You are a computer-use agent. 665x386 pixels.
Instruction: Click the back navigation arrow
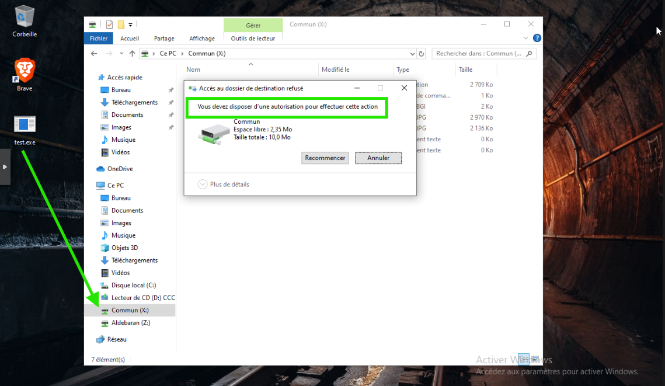(94, 54)
